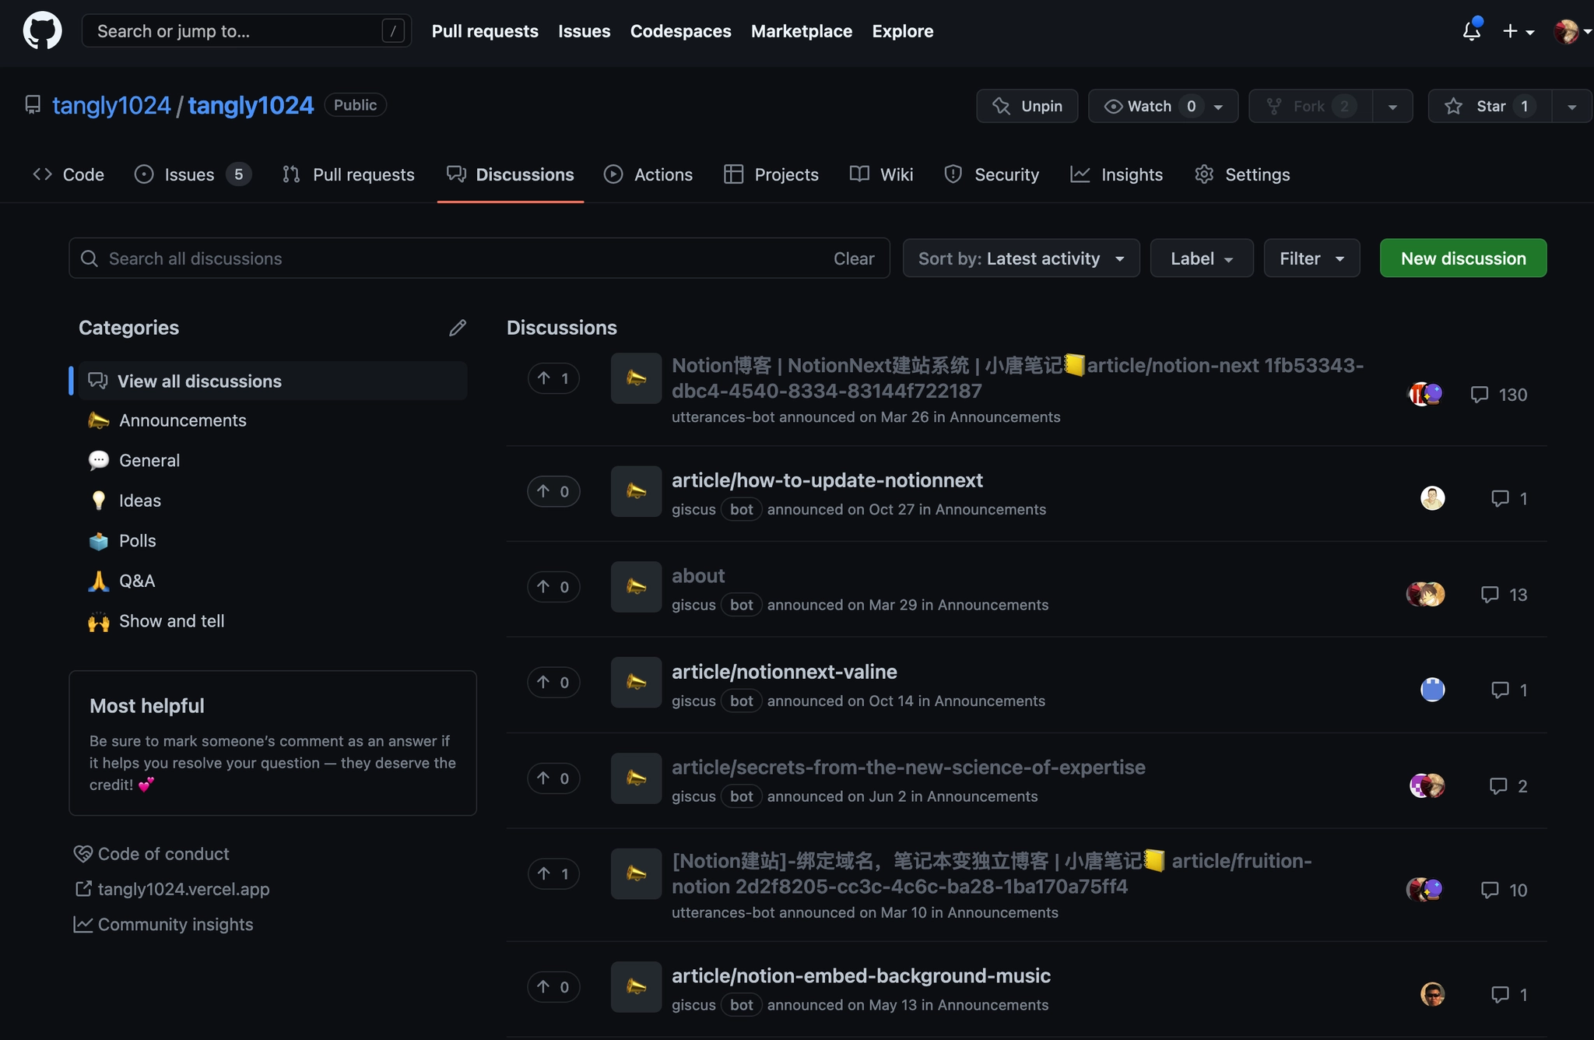This screenshot has height=1040, width=1594.
Task: Edit discussion categories with pencil icon
Action: pyautogui.click(x=458, y=328)
